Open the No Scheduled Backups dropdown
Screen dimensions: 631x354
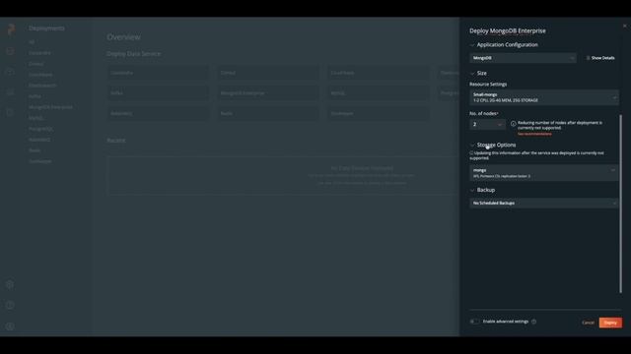[x=543, y=204]
